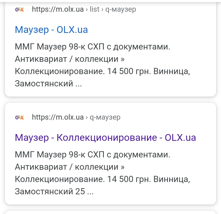Image resolution: width=221 pixels, height=214 pixels.
Task: Click the OLX favicon beside the "list › q-маузер" URL
Action: 19,9
